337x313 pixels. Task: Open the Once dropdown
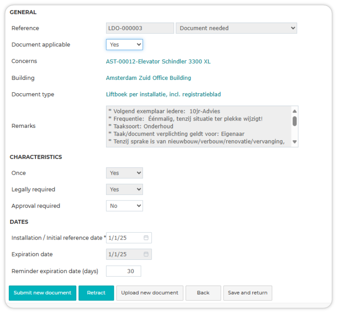click(124, 173)
